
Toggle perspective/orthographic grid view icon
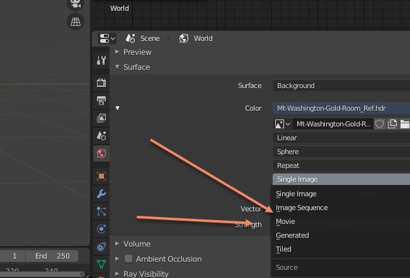click(x=76, y=21)
